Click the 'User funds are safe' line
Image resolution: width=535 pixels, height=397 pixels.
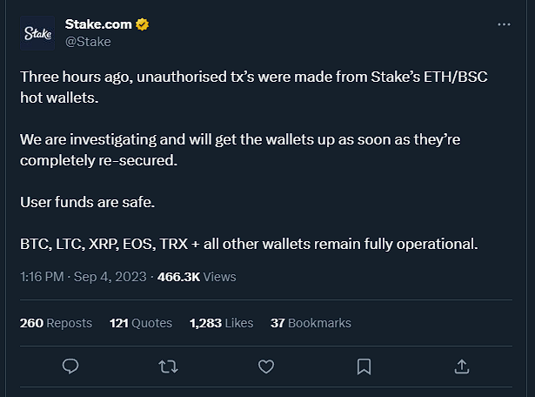(87, 202)
